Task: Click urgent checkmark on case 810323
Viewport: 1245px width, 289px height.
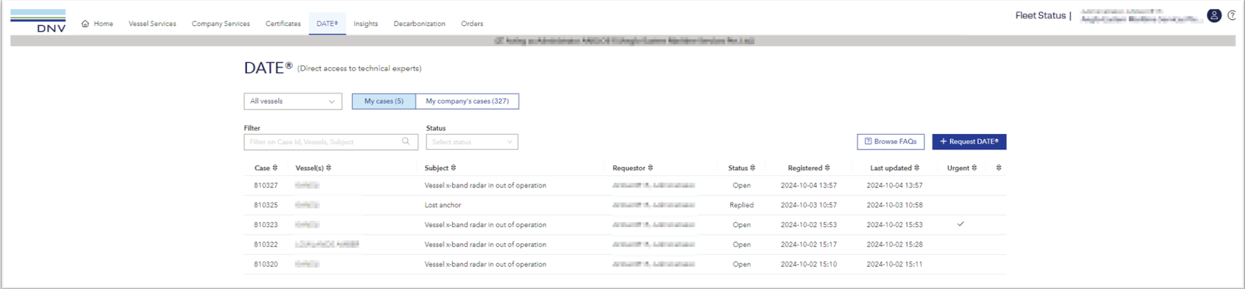Action: click(961, 224)
